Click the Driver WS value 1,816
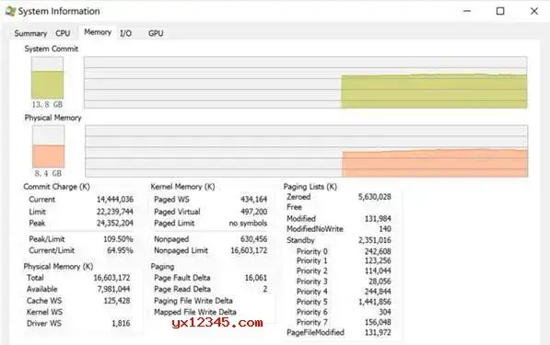Image resolution: width=550 pixels, height=345 pixels. coord(121,323)
